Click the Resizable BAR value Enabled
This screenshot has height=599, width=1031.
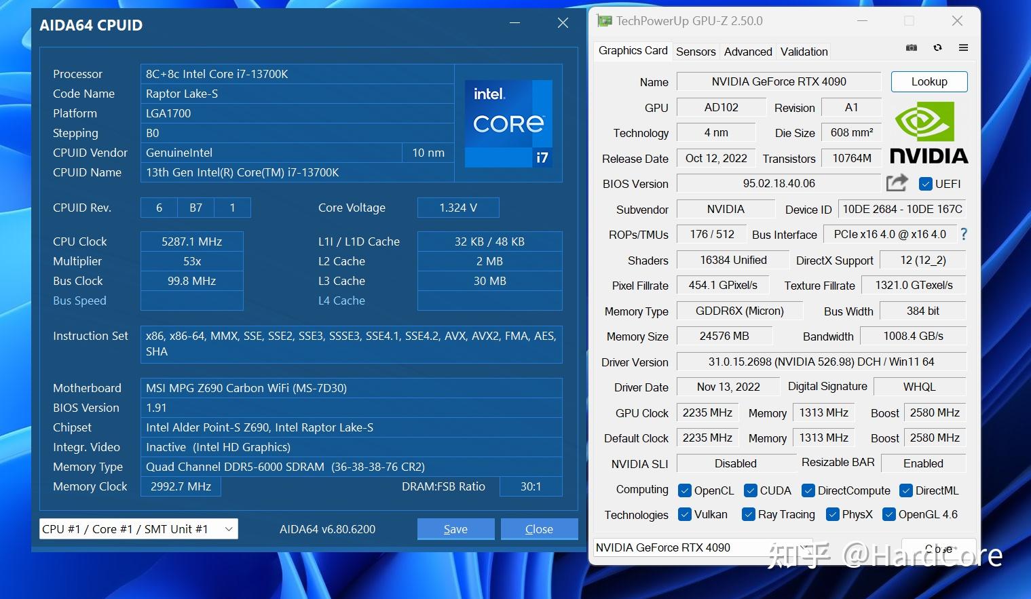pyautogui.click(x=923, y=463)
